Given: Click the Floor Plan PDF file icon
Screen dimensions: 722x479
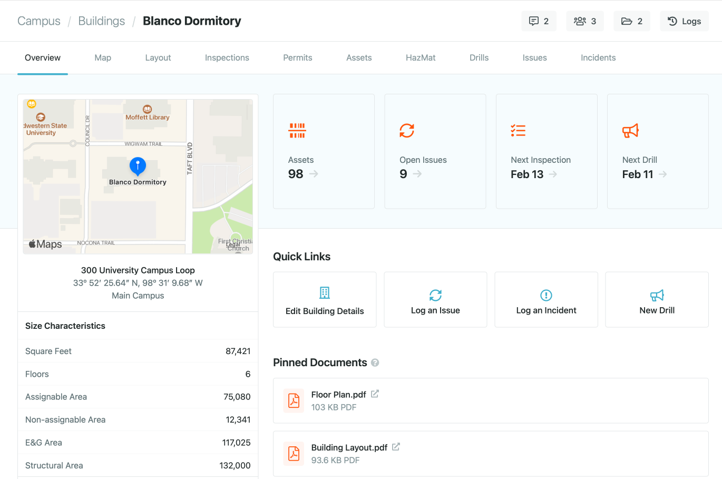Looking at the screenshot, I should tap(294, 400).
